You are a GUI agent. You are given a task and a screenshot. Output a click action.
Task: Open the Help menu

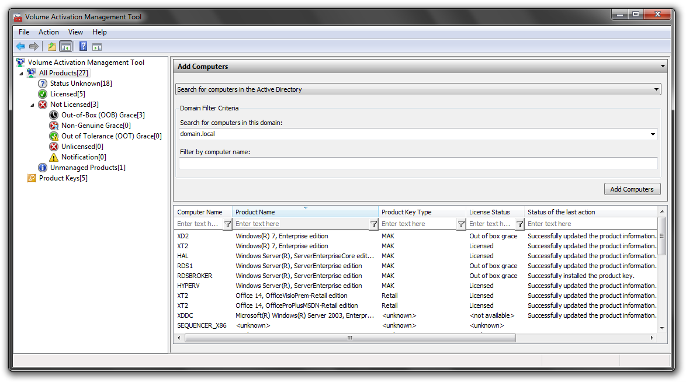point(99,32)
